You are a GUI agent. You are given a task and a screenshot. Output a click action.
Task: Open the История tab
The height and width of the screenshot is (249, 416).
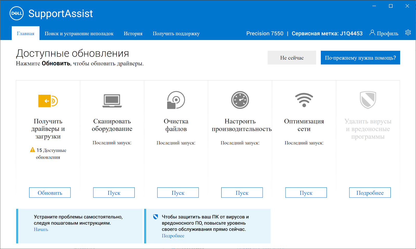point(133,33)
